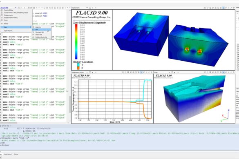The image size is (239, 159).
Task: Click pane options icon beside Displacements title
Action: click(90, 8)
